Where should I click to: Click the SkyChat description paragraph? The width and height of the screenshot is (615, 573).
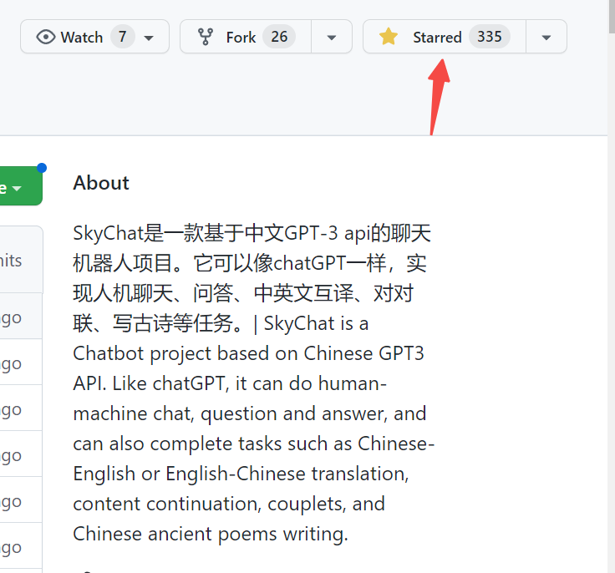252,383
